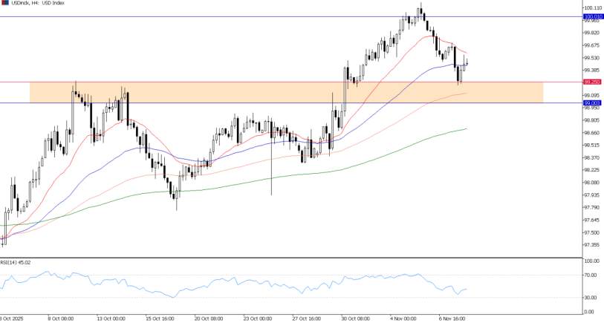The height and width of the screenshot is (323, 604).
Task: Click the chart symbol icon beside USDIndx title
Action: click(4, 2)
